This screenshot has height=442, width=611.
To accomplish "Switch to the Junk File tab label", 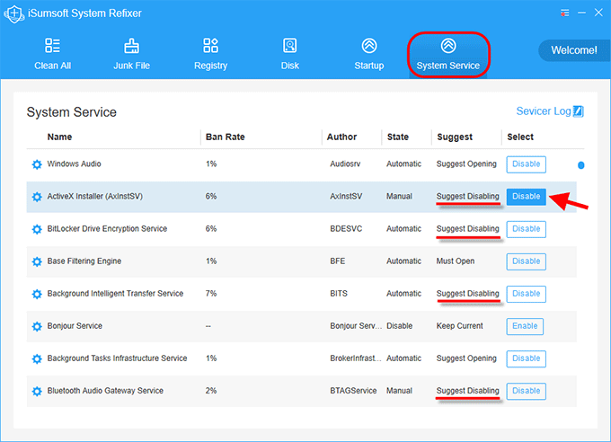I will 131,66.
